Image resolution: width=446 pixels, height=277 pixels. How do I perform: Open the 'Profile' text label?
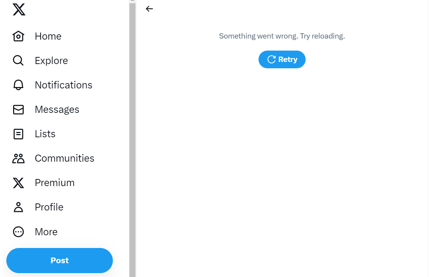tap(49, 207)
